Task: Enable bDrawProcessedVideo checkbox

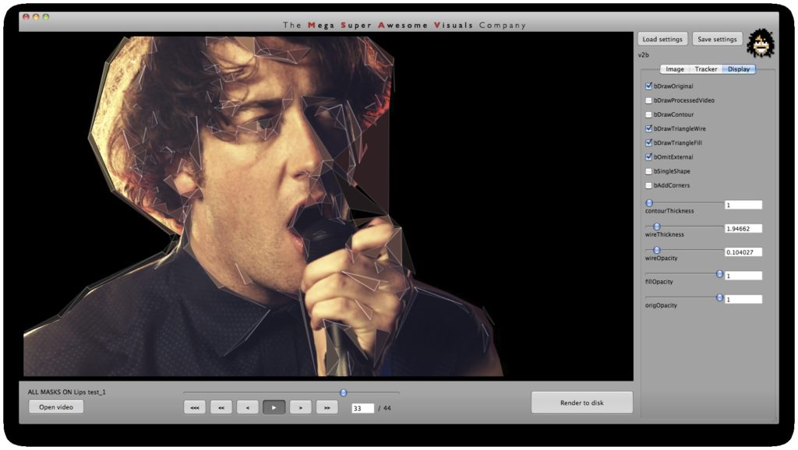Action: click(x=648, y=100)
